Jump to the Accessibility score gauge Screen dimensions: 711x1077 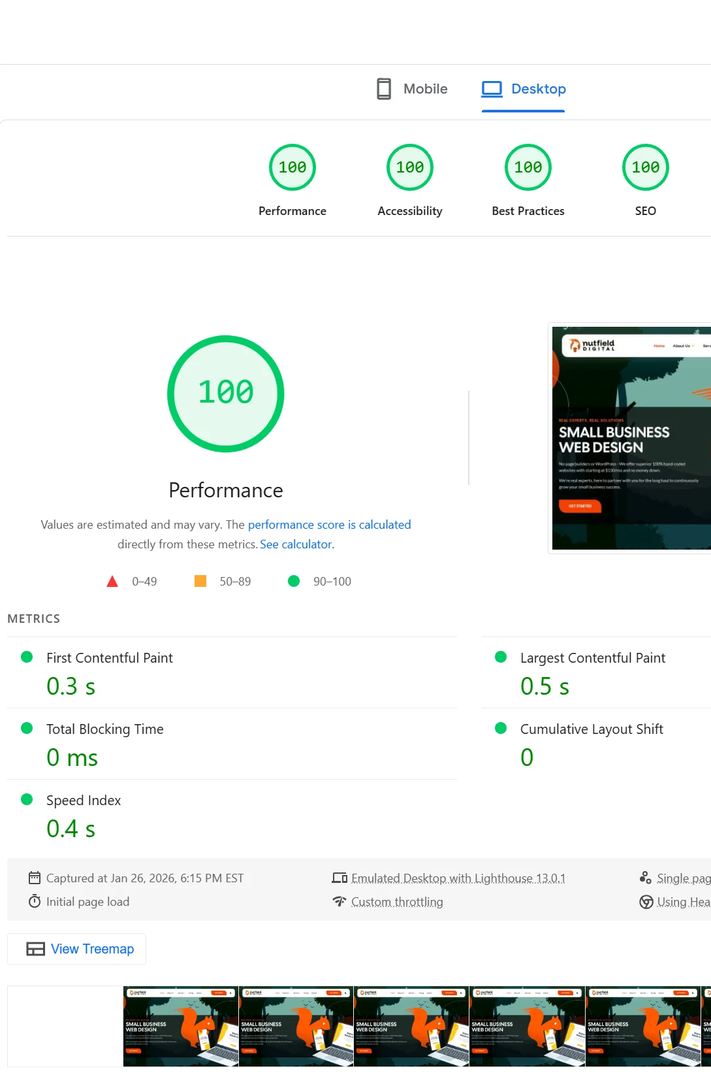pyautogui.click(x=410, y=167)
